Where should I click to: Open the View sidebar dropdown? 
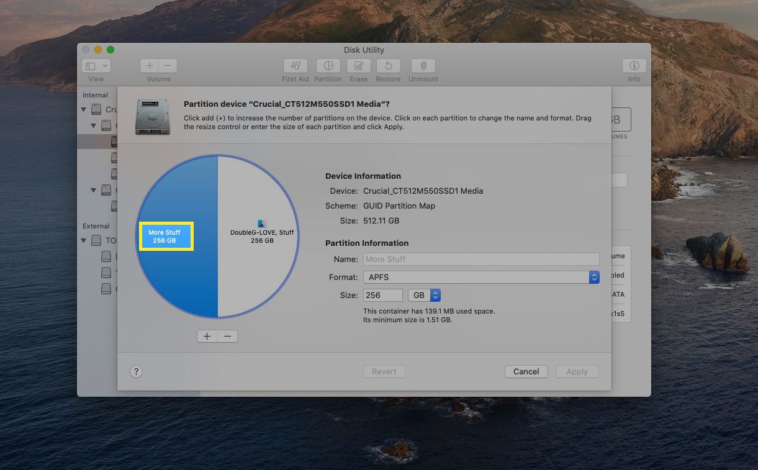tap(96, 66)
